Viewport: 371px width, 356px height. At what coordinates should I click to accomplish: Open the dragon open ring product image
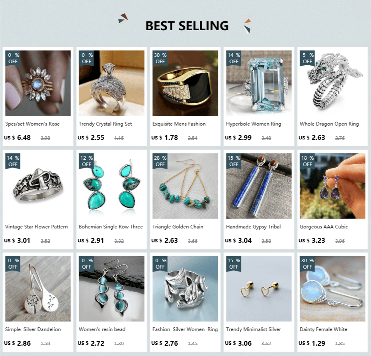tap(332, 83)
